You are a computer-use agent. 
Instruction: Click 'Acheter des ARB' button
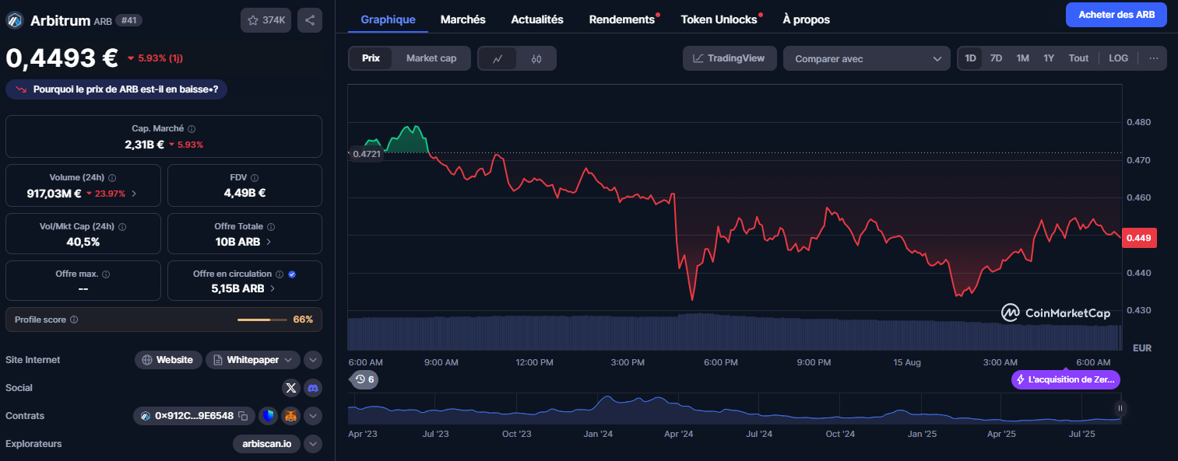(x=1116, y=15)
